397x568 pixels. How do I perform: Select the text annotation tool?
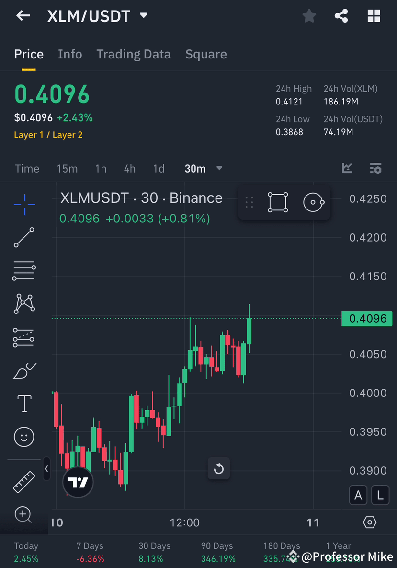point(23,403)
